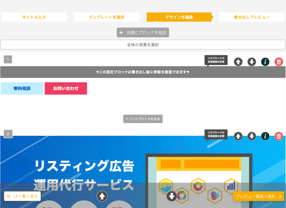The width and height of the screenshot is (286, 208).
Task: Open info for block 2
Action: (x=265, y=136)
